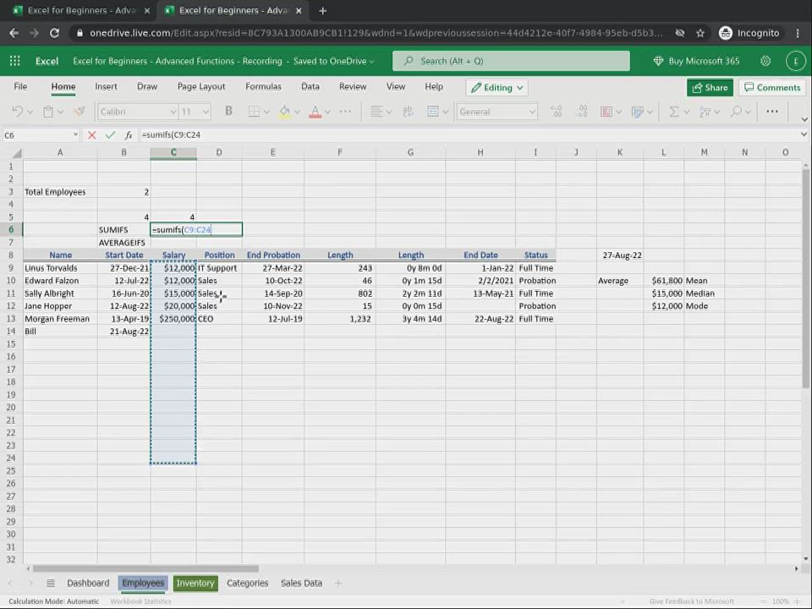
Task: Open the Microsoft app launcher grid
Action: coord(15,61)
